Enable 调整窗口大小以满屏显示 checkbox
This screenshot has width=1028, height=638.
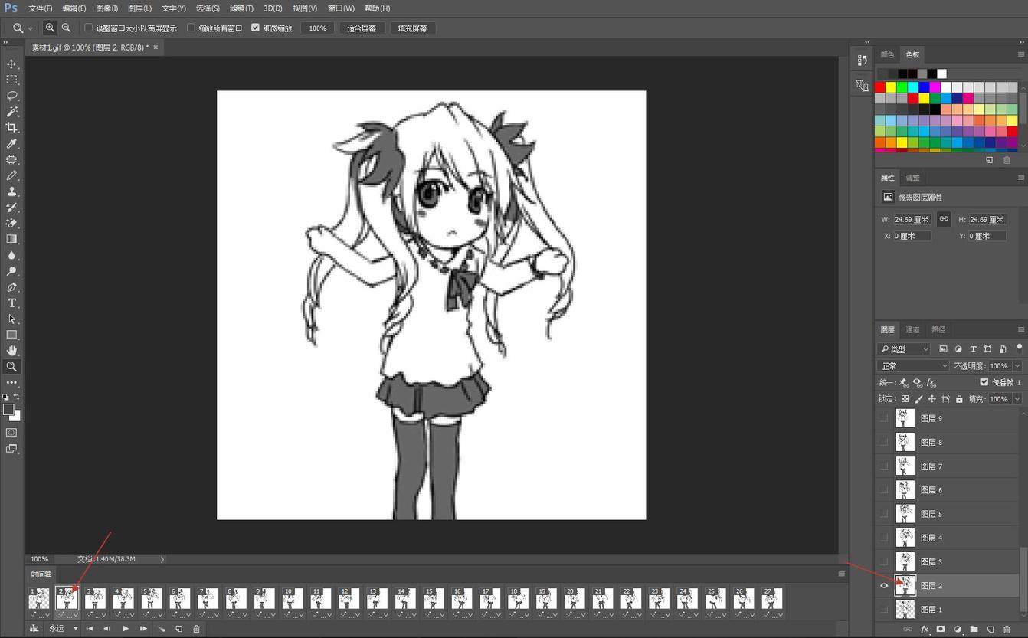89,28
